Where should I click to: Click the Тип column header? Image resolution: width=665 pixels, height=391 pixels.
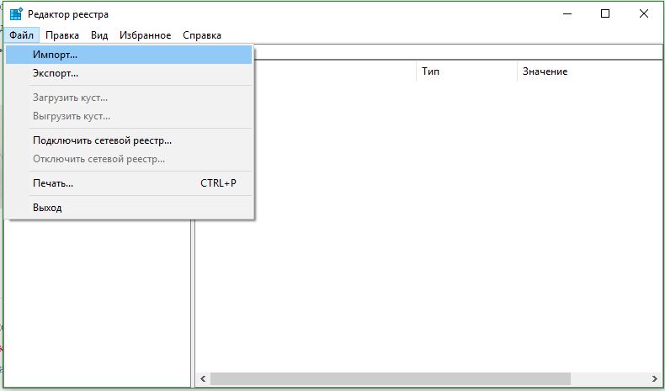(x=466, y=71)
